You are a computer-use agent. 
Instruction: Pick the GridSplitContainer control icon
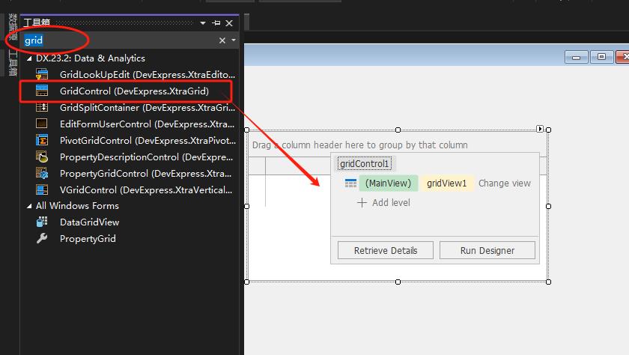tap(42, 108)
